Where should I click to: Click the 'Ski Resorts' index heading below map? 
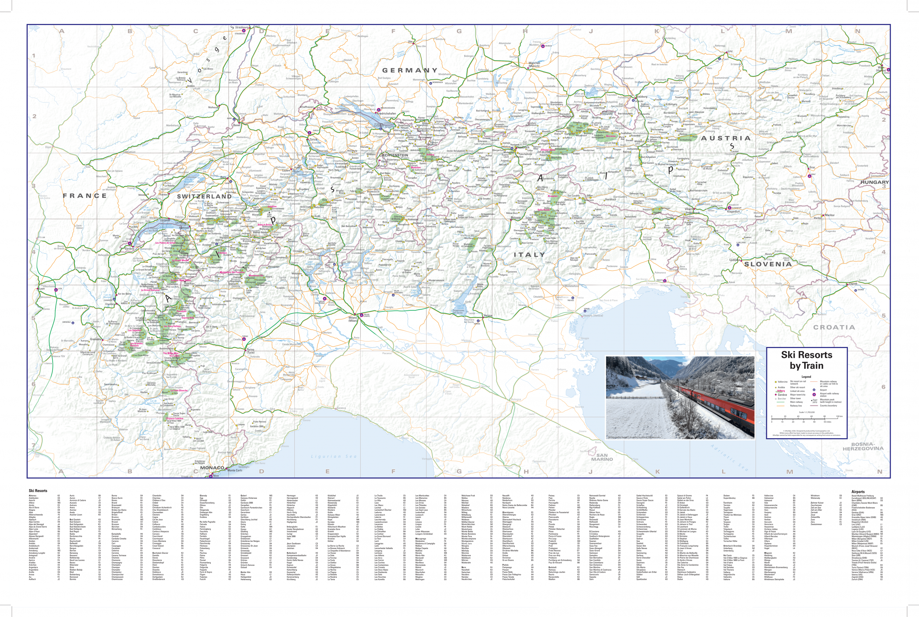pyautogui.click(x=38, y=491)
